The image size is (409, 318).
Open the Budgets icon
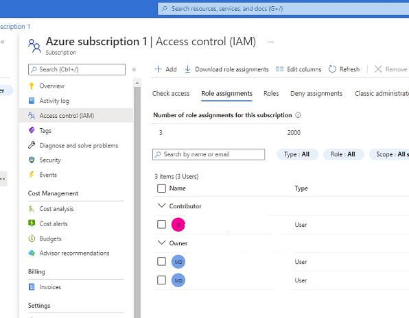coord(32,238)
